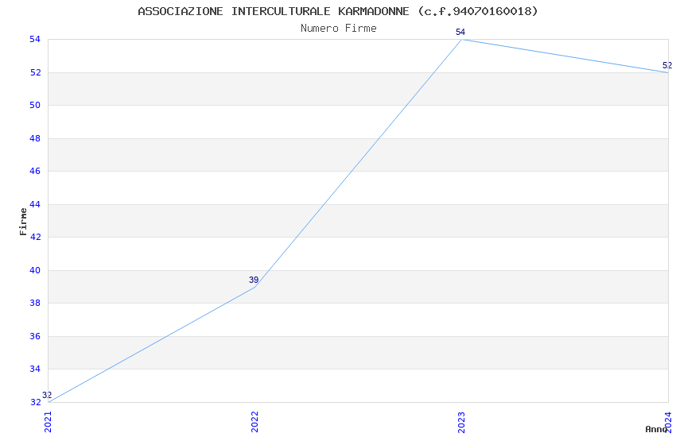
Task: Click the y-axis value 54
Action: (x=35, y=40)
